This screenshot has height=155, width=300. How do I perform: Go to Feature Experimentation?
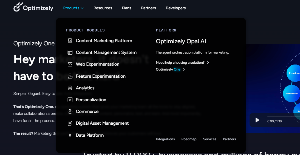[x=101, y=76]
